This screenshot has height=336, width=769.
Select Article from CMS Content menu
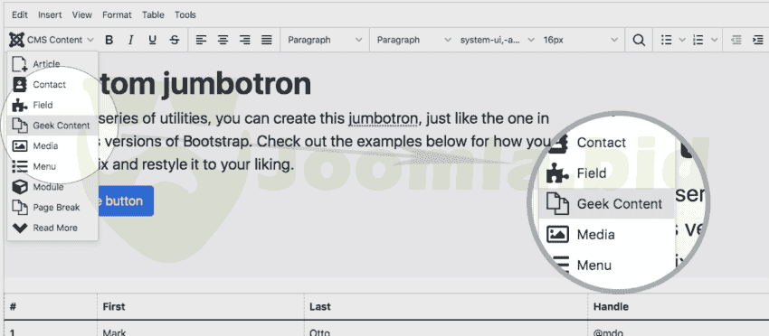(x=52, y=64)
